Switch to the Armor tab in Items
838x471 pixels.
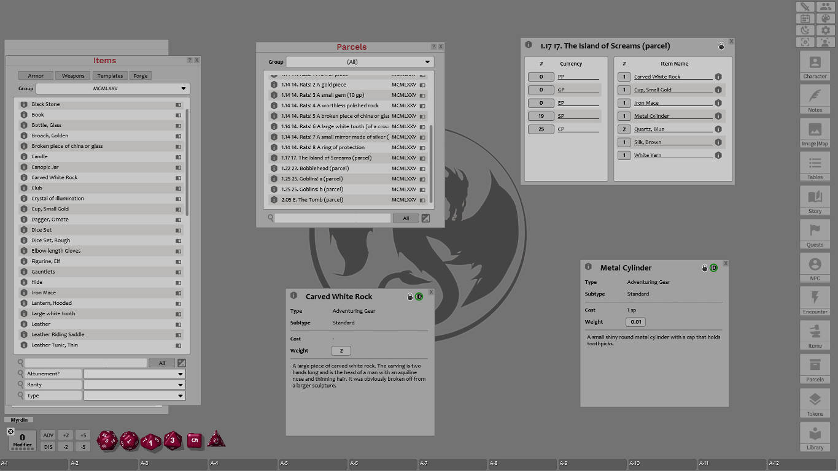tap(35, 75)
